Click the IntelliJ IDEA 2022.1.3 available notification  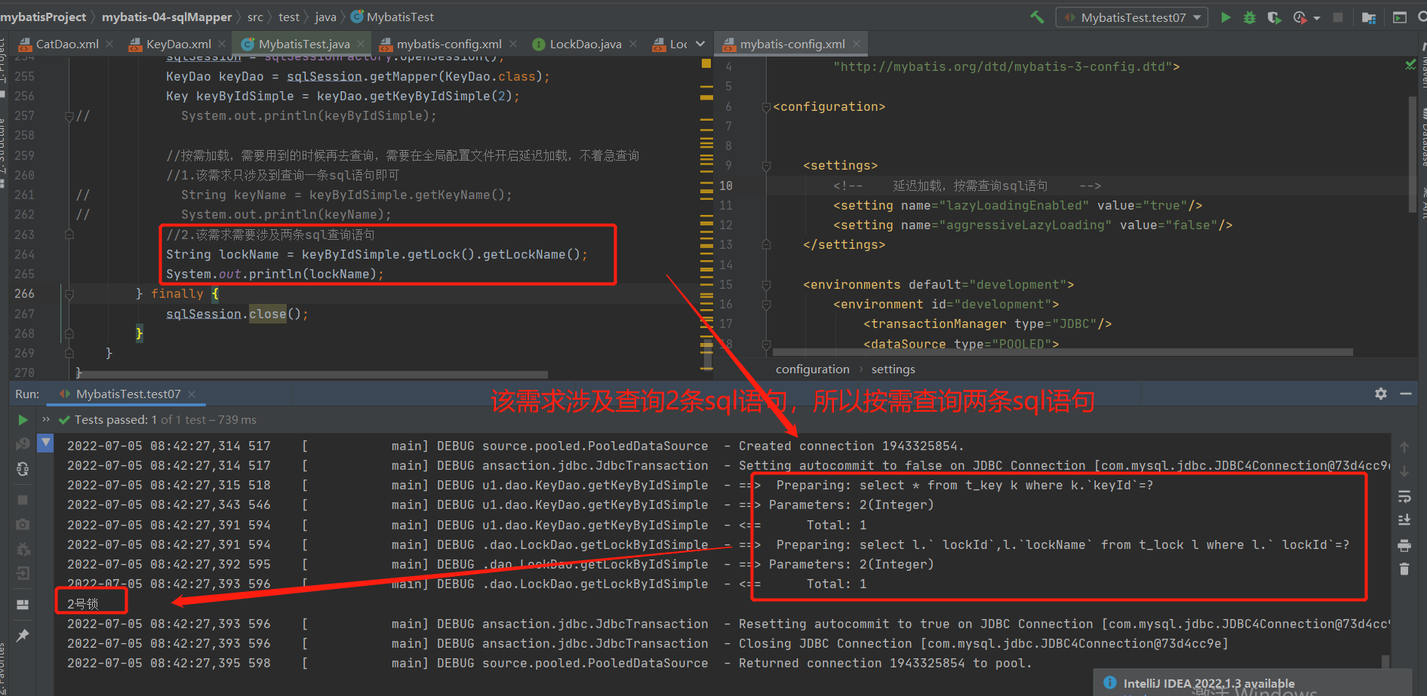point(1208,683)
